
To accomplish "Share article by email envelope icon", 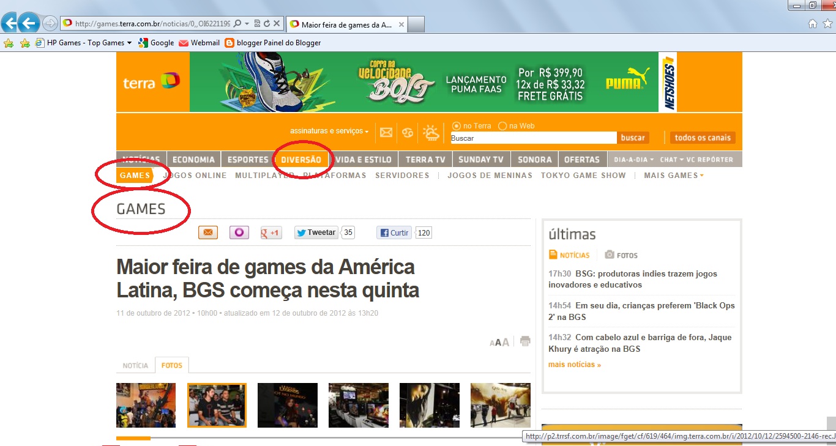I will point(207,232).
